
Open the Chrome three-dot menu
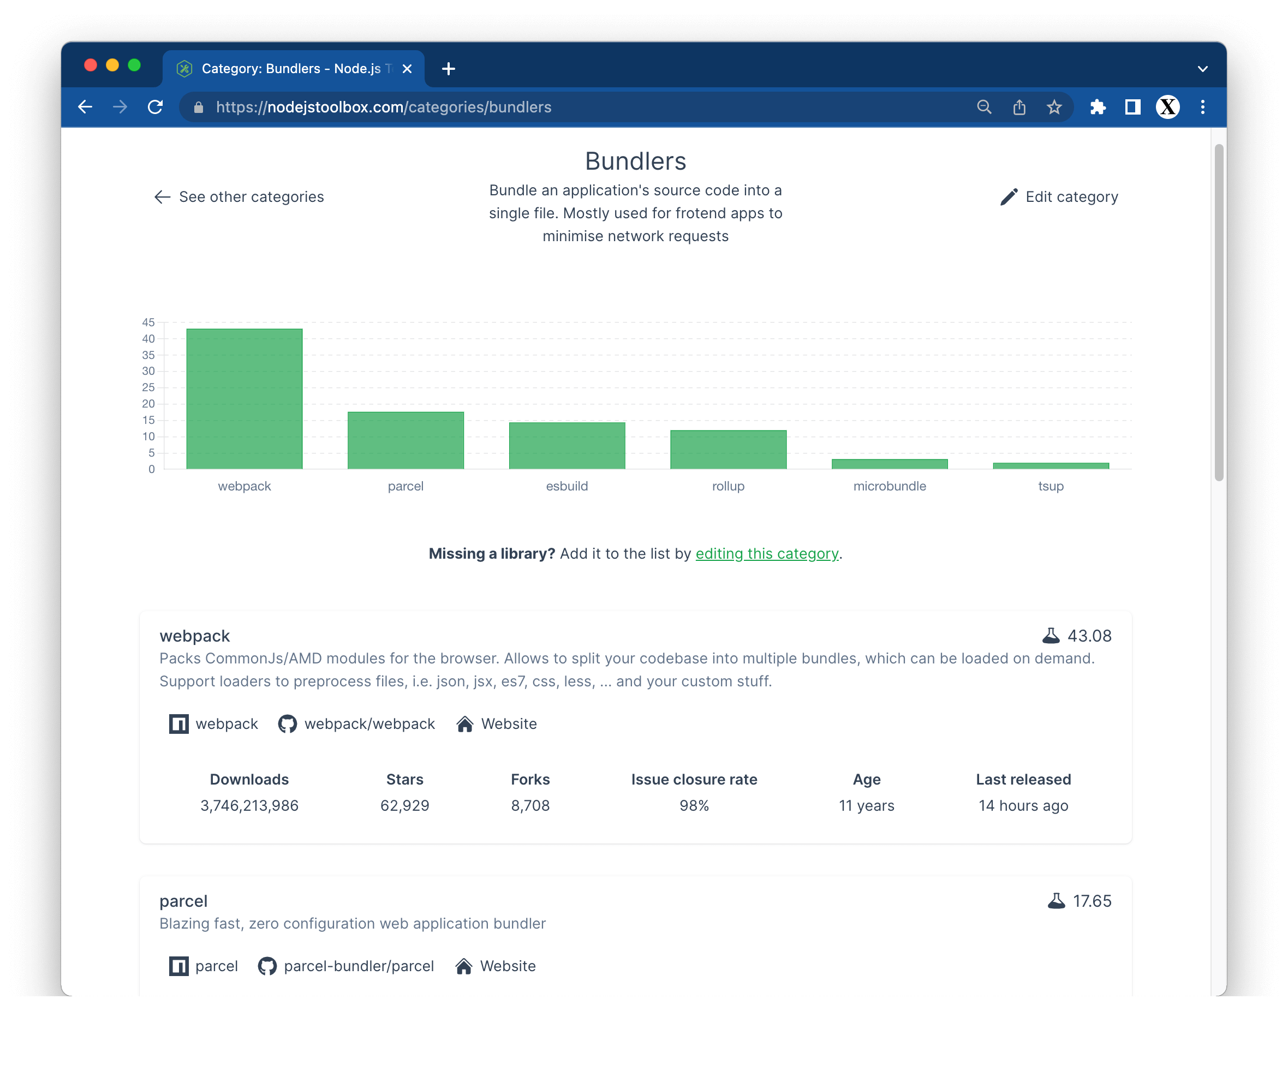(1202, 107)
